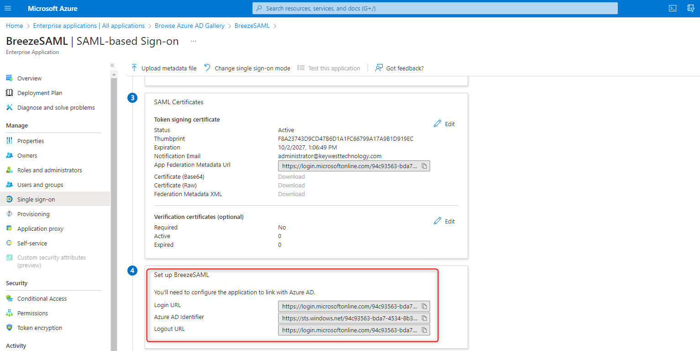
Task: Click the Provisioning sidebar icon
Action: pos(9,214)
